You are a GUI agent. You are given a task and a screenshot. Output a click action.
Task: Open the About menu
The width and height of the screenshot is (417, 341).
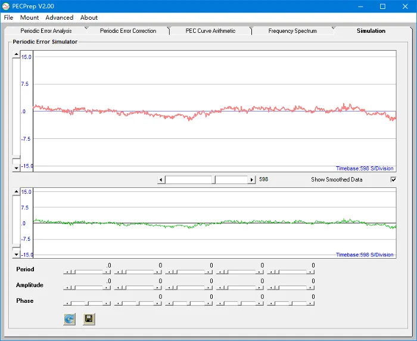click(x=89, y=18)
